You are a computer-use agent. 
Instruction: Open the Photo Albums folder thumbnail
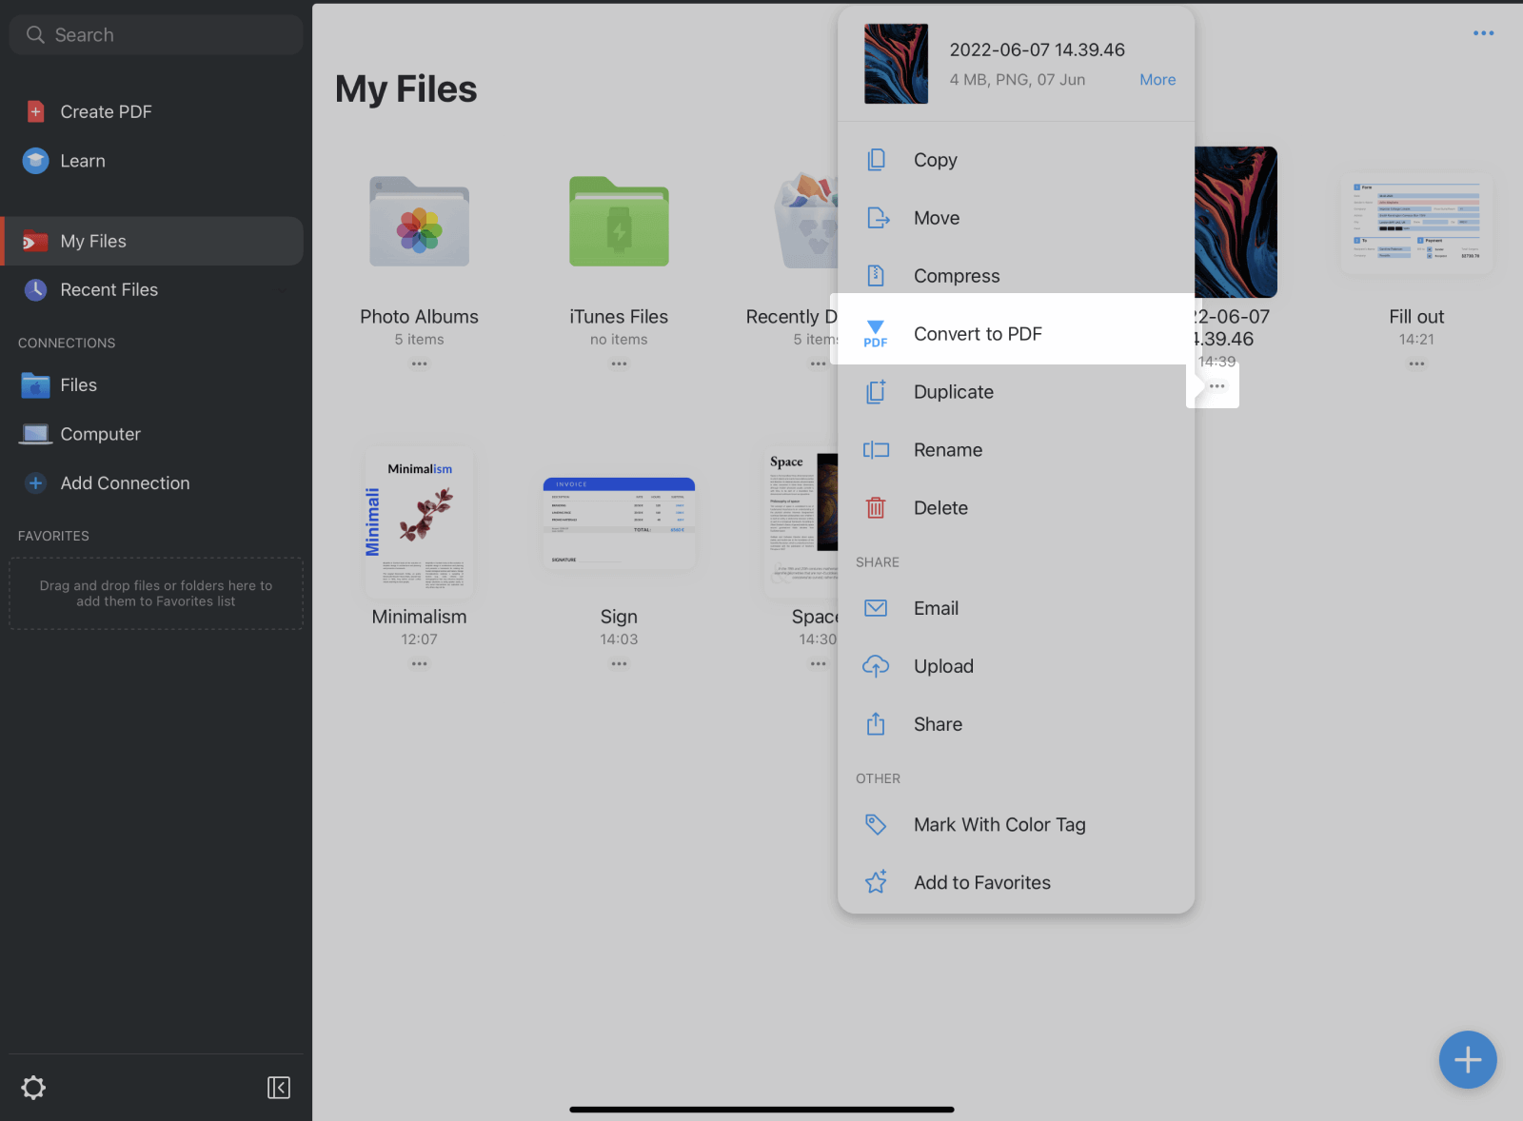pos(419,222)
